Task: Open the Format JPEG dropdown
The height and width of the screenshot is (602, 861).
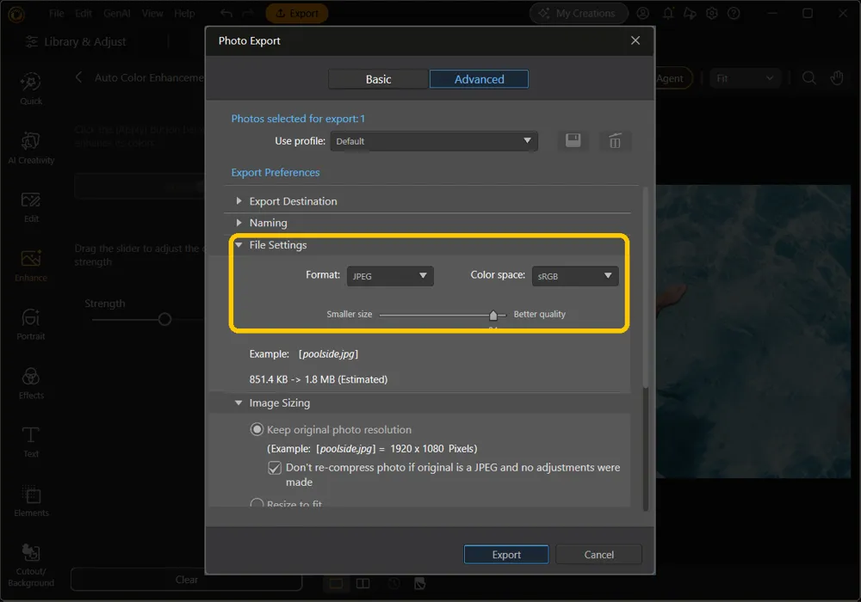Action: click(x=390, y=276)
